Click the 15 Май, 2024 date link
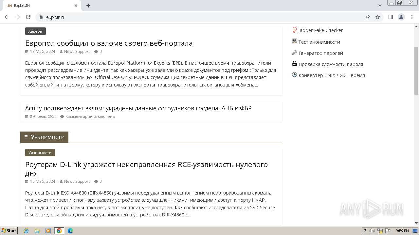The height and width of the screenshot is (235, 419). tap(43, 181)
